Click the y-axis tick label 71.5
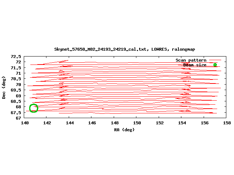 pyautogui.click(x=16, y=68)
